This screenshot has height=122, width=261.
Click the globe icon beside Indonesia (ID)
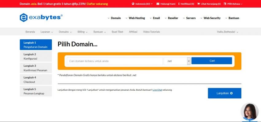(133, 4)
